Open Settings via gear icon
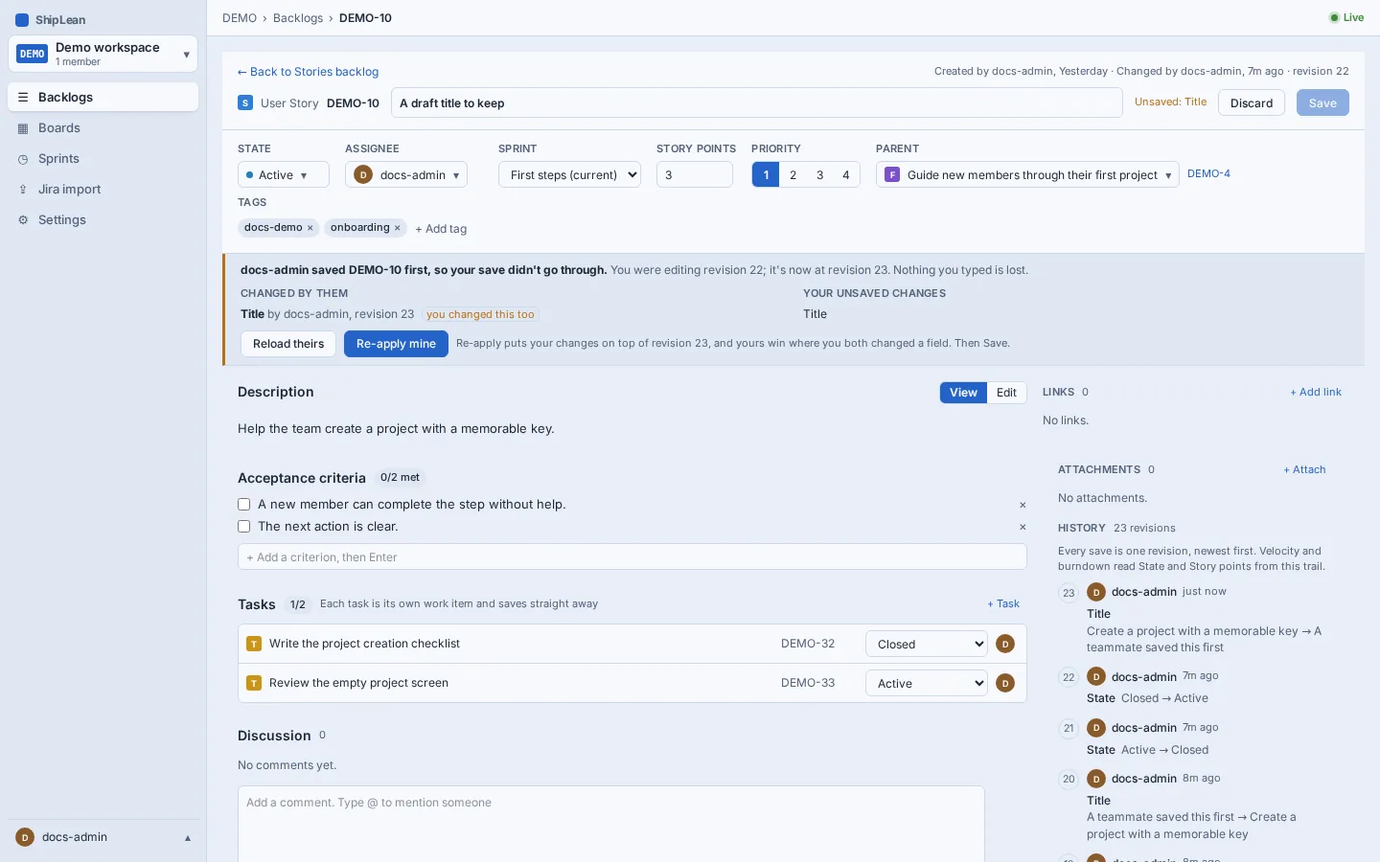Viewport: 1380px width, 862px height. pos(23,220)
